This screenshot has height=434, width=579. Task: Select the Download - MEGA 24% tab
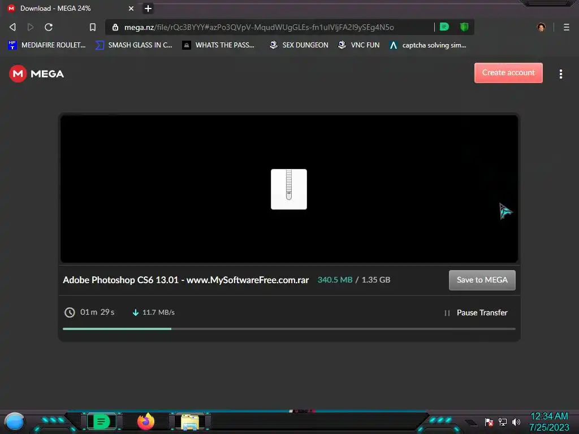pos(70,8)
